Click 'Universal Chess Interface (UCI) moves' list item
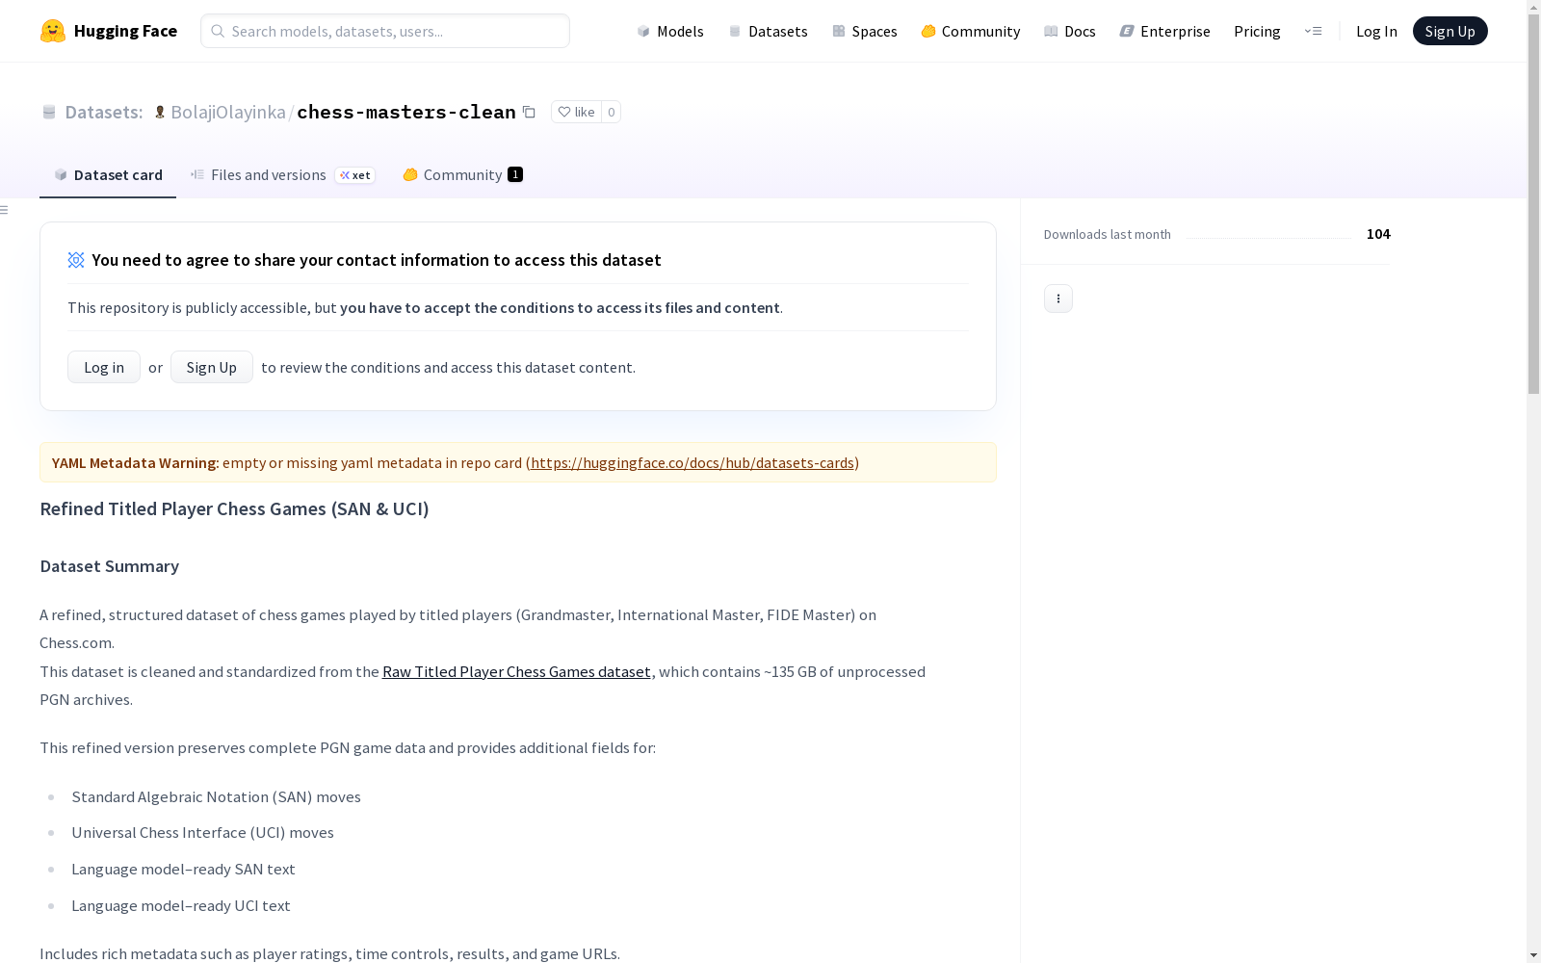The image size is (1541, 963). (x=202, y=832)
